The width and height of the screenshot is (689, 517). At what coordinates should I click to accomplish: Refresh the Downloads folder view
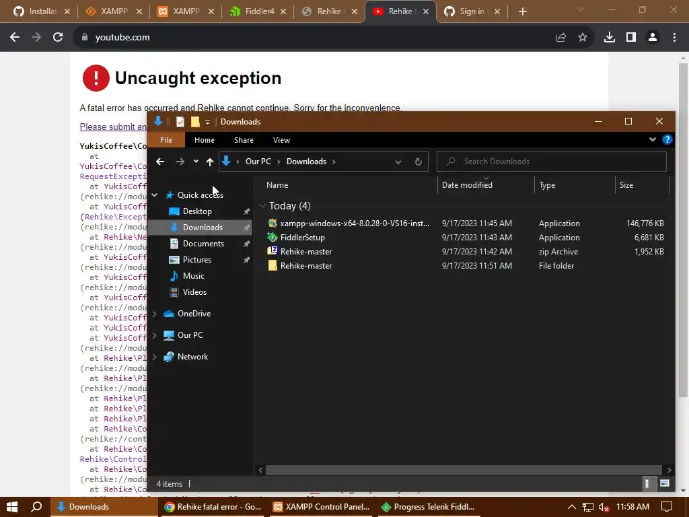click(419, 162)
